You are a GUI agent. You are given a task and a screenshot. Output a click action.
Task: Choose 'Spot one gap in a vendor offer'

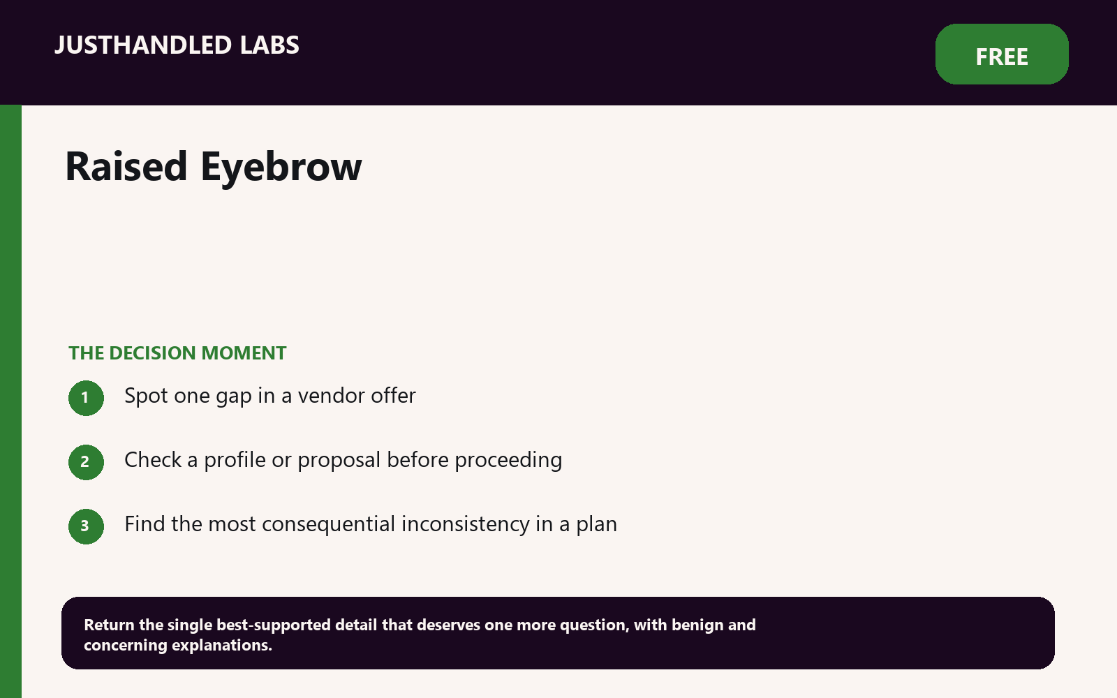pyautogui.click(x=269, y=396)
